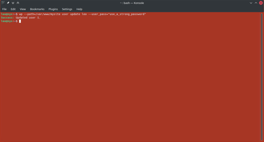
Task: Open the Edit menu
Action: point(13,9)
